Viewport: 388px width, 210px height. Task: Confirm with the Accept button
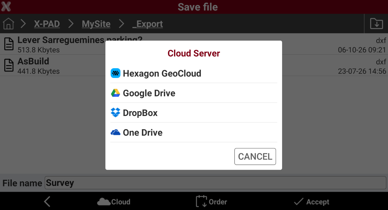tap(311, 202)
